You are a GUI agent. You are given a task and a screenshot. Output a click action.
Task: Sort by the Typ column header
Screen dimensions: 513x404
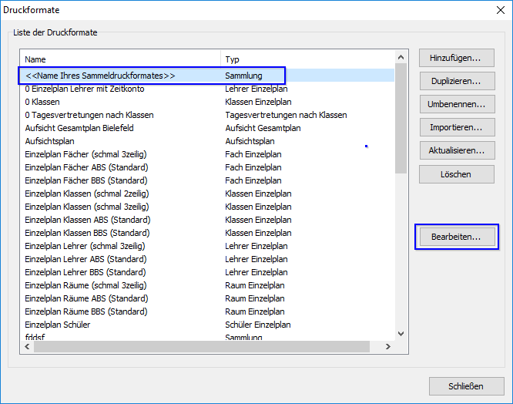[307, 59]
